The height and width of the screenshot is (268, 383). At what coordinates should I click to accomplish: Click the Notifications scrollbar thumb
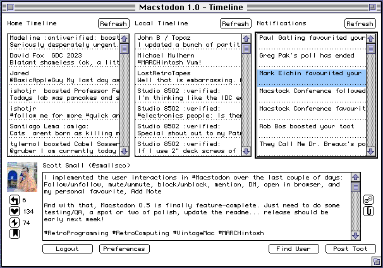click(370, 49)
